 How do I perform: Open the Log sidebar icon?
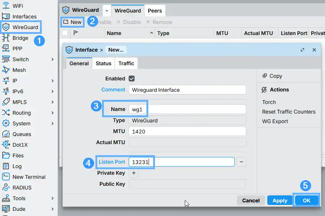pyautogui.click(x=6, y=166)
